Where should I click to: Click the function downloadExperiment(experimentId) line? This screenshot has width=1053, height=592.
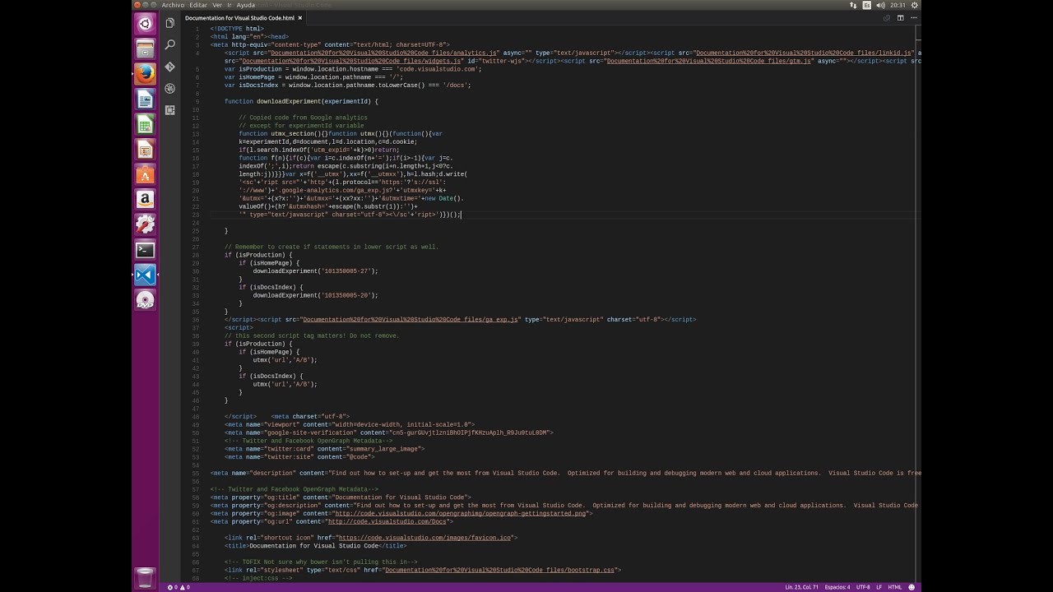click(301, 101)
